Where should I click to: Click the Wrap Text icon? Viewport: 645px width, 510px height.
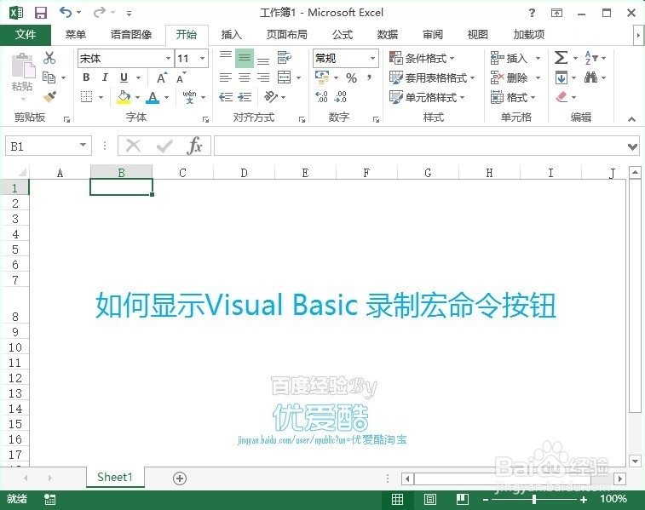285,58
